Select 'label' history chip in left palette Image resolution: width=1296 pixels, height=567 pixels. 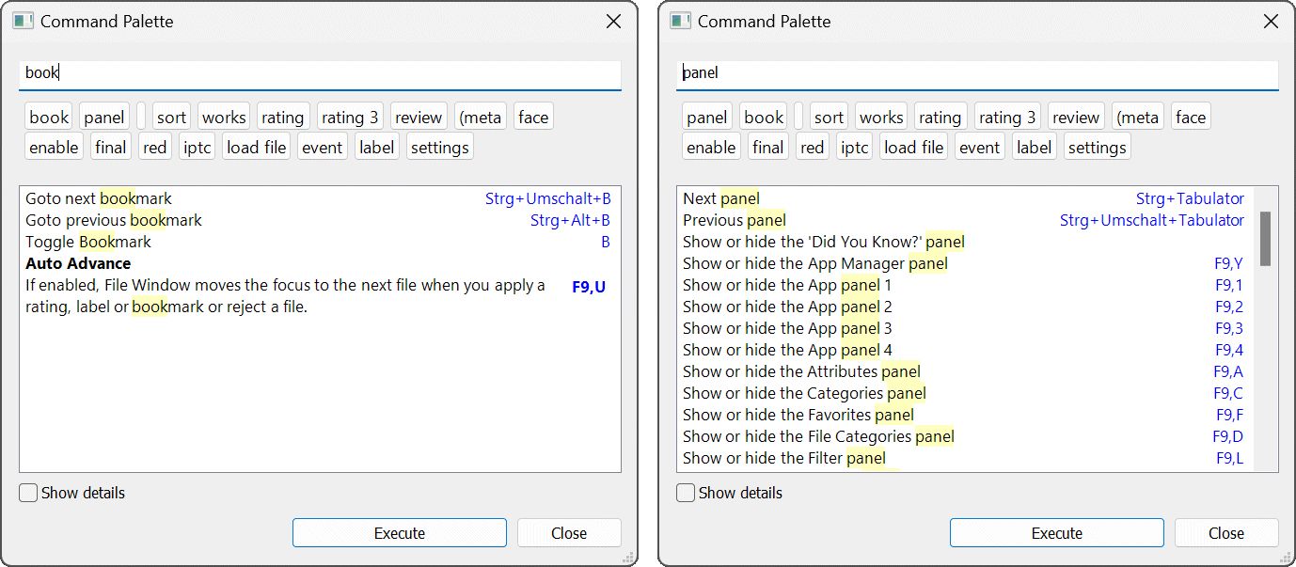(377, 148)
